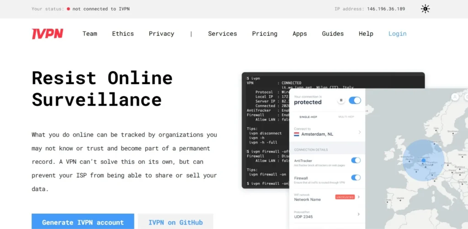Click the Generate IVPN account button
The width and height of the screenshot is (468, 229).
[x=83, y=222]
